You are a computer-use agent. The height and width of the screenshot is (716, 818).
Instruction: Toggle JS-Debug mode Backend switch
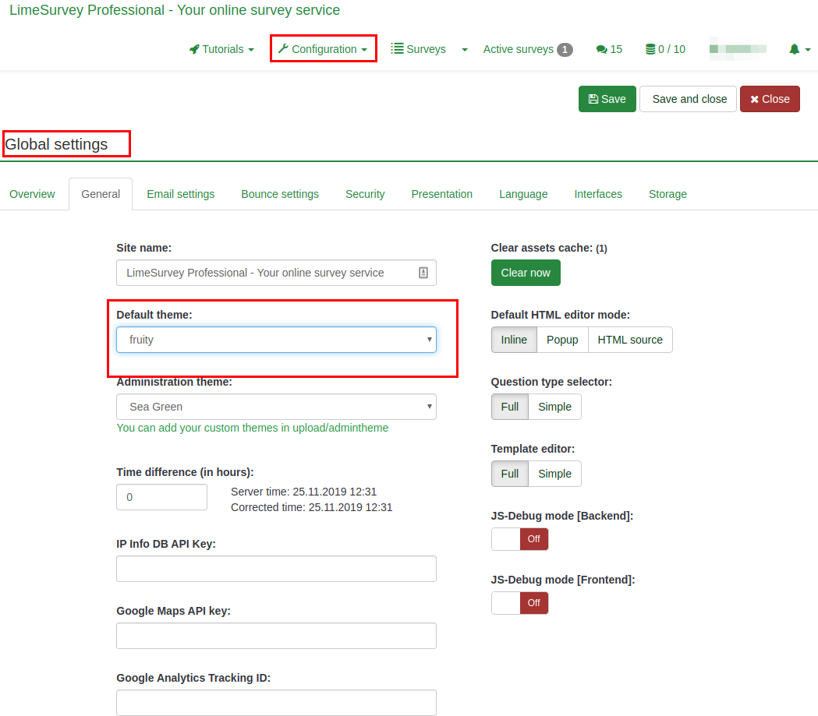519,539
